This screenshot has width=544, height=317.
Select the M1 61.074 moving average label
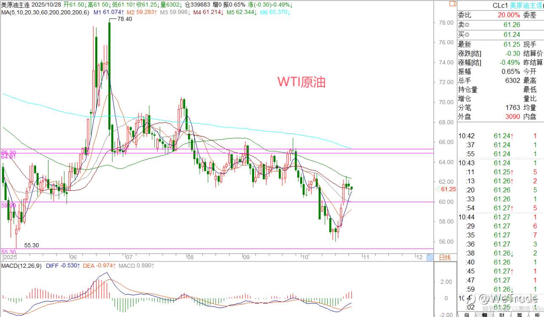coord(110,13)
